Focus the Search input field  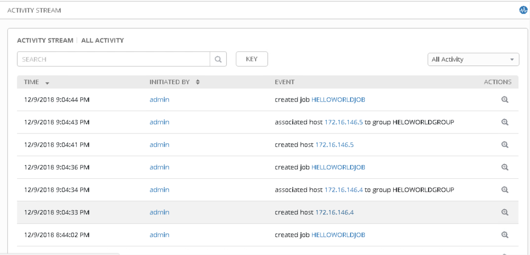114,59
